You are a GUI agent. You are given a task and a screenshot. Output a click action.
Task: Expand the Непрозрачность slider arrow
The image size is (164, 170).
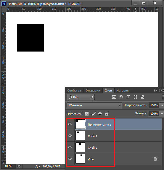[x=162, y=105]
